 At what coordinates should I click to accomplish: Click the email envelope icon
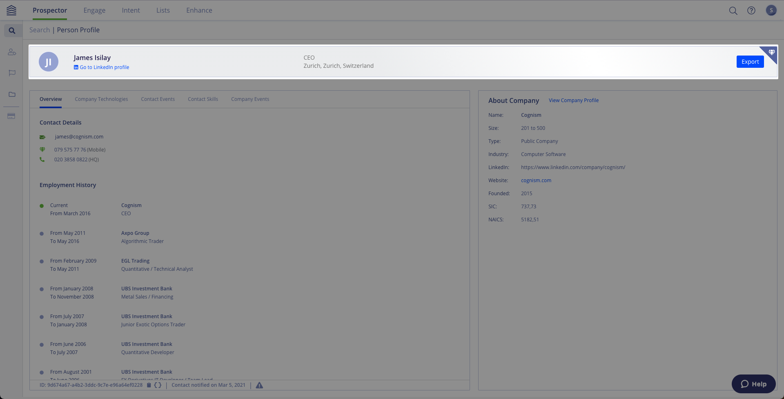[42, 137]
